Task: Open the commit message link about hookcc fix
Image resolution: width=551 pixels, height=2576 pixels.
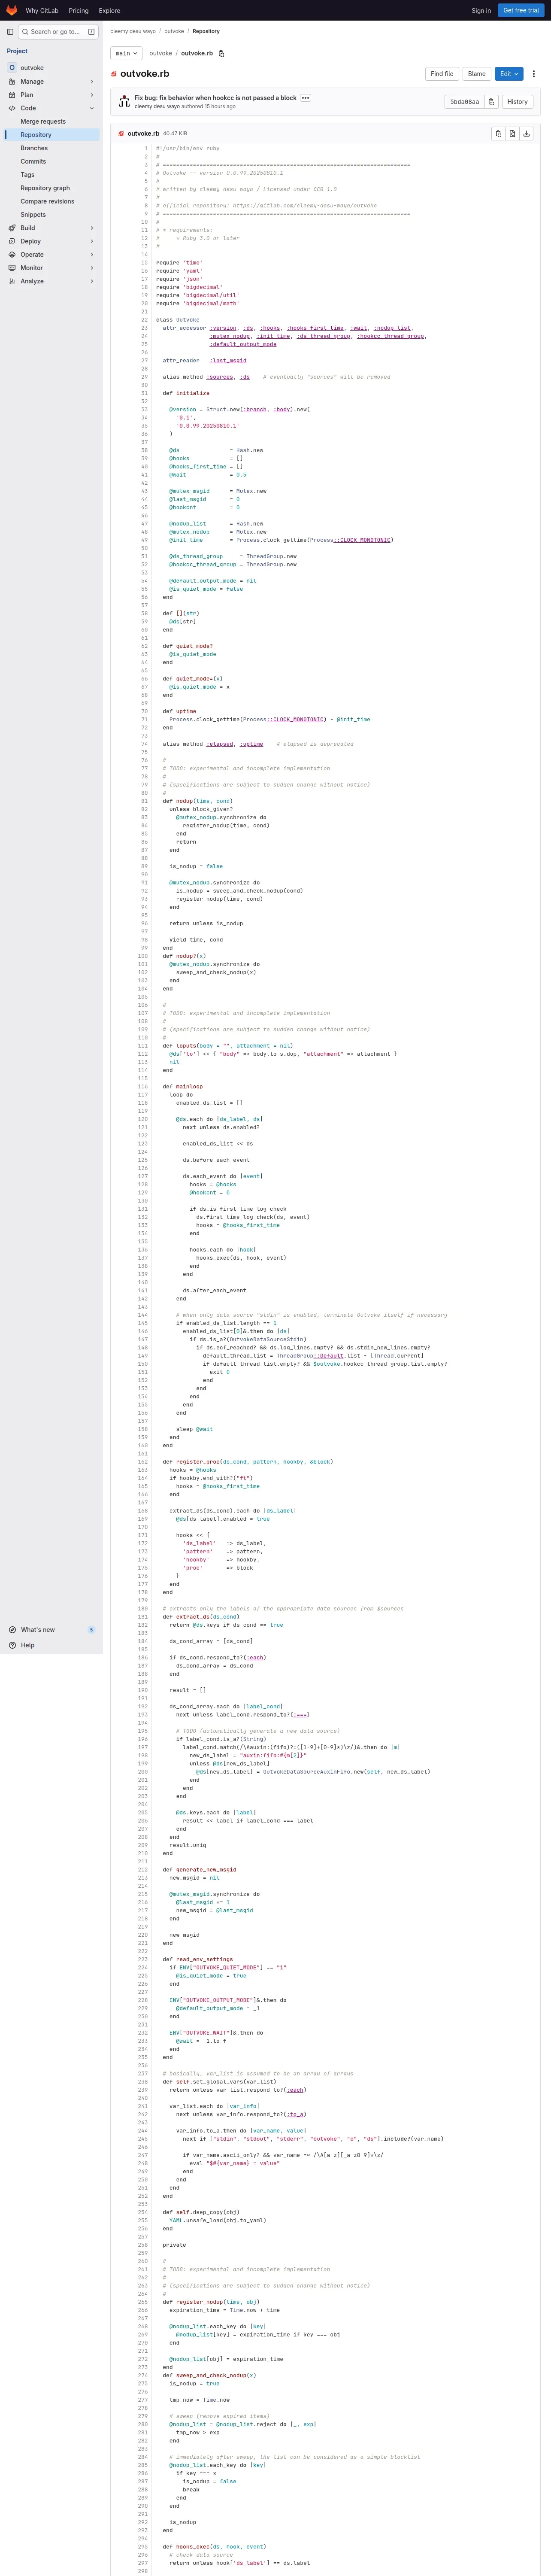Action: tap(216, 98)
